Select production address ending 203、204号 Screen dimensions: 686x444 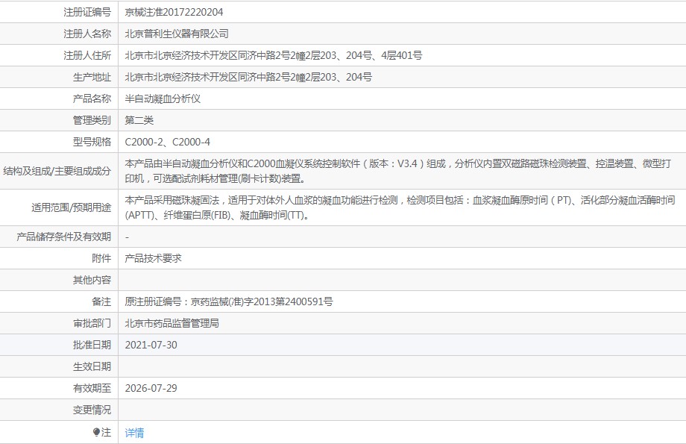[x=248, y=77]
